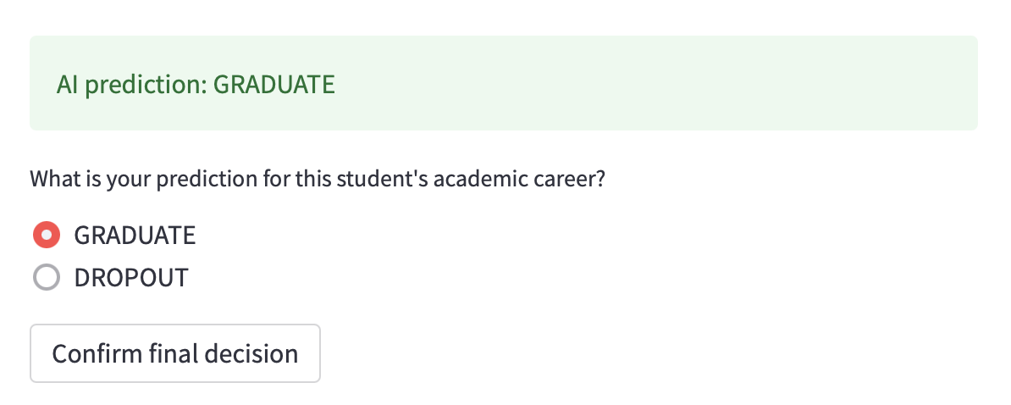Click the "What is your prediction" label
Screen dimensions: 1011x405
pyautogui.click(x=318, y=180)
